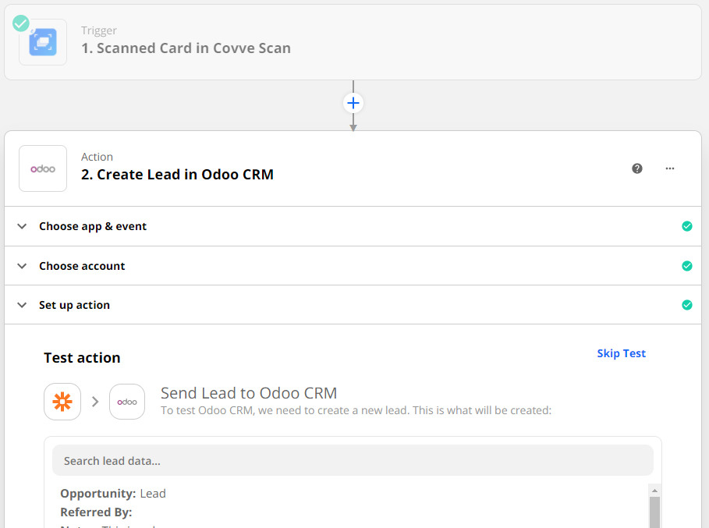
Task: Click the Skip Test link
Action: pos(621,353)
